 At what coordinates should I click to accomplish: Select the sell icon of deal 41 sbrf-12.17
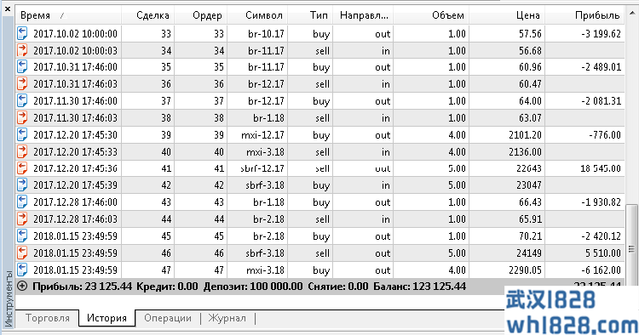tap(22, 168)
